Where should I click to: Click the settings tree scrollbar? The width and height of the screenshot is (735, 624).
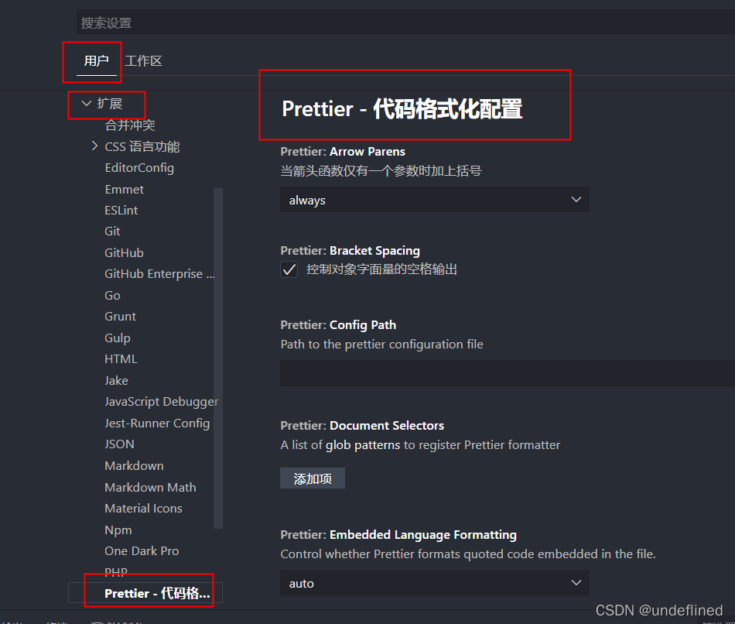click(x=218, y=358)
